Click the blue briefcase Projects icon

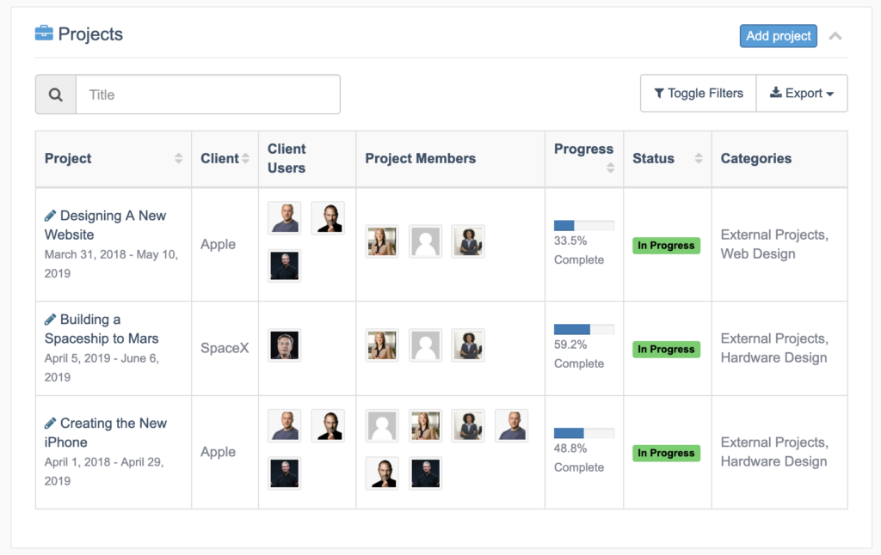(43, 33)
